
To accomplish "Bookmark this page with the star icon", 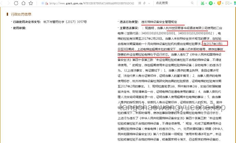I will 31,3.
